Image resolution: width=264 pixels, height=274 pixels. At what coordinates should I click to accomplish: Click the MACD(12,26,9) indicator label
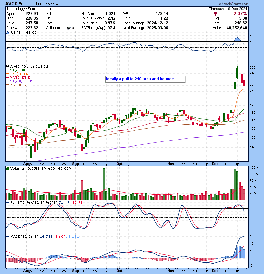coord(24,237)
